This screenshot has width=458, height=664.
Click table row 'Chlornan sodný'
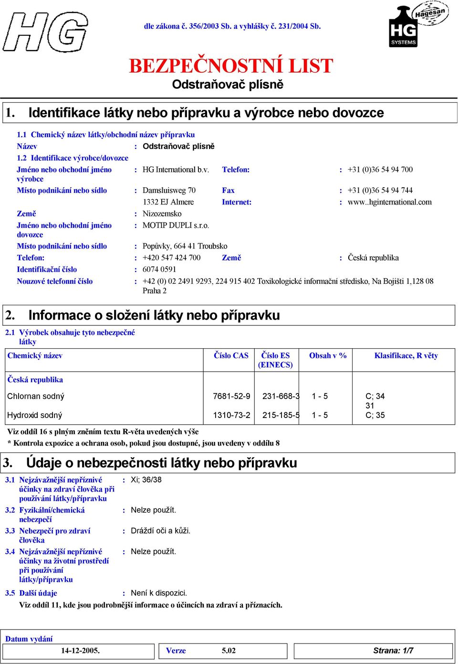pyautogui.click(x=230, y=396)
